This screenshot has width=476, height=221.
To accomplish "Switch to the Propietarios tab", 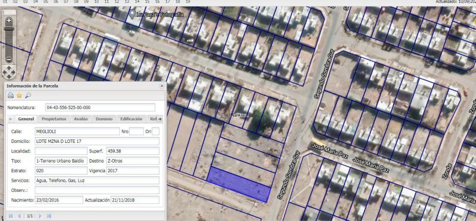I will click(54, 119).
